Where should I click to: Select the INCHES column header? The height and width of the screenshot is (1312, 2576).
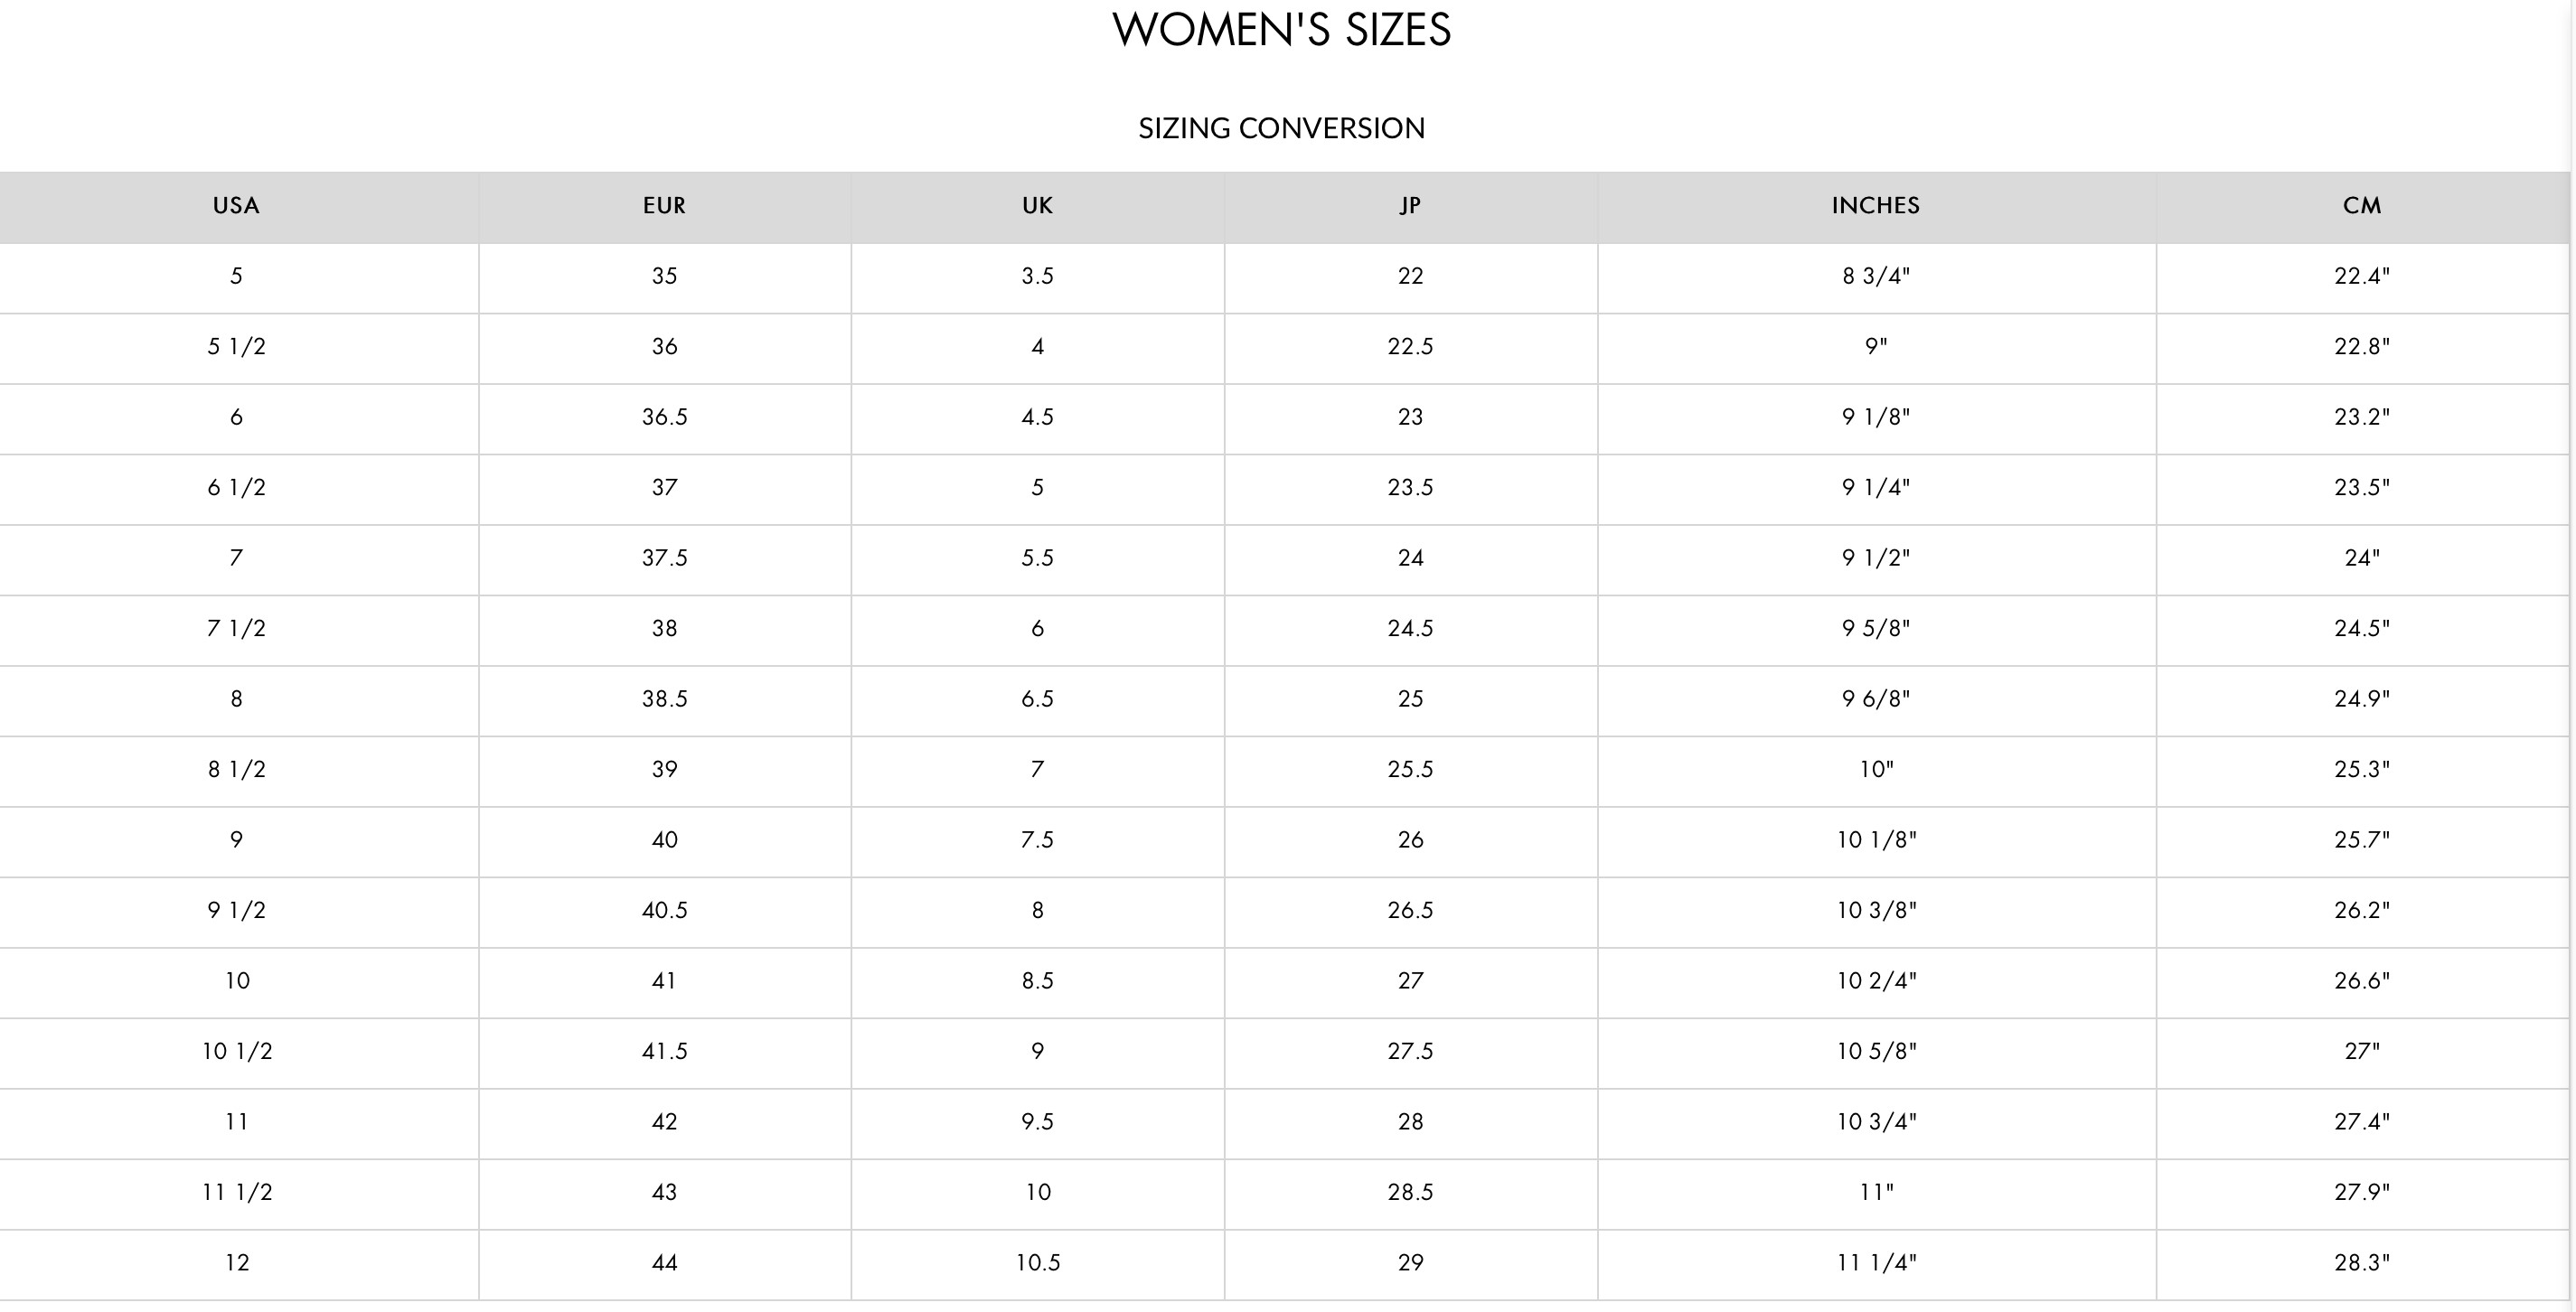click(1875, 206)
